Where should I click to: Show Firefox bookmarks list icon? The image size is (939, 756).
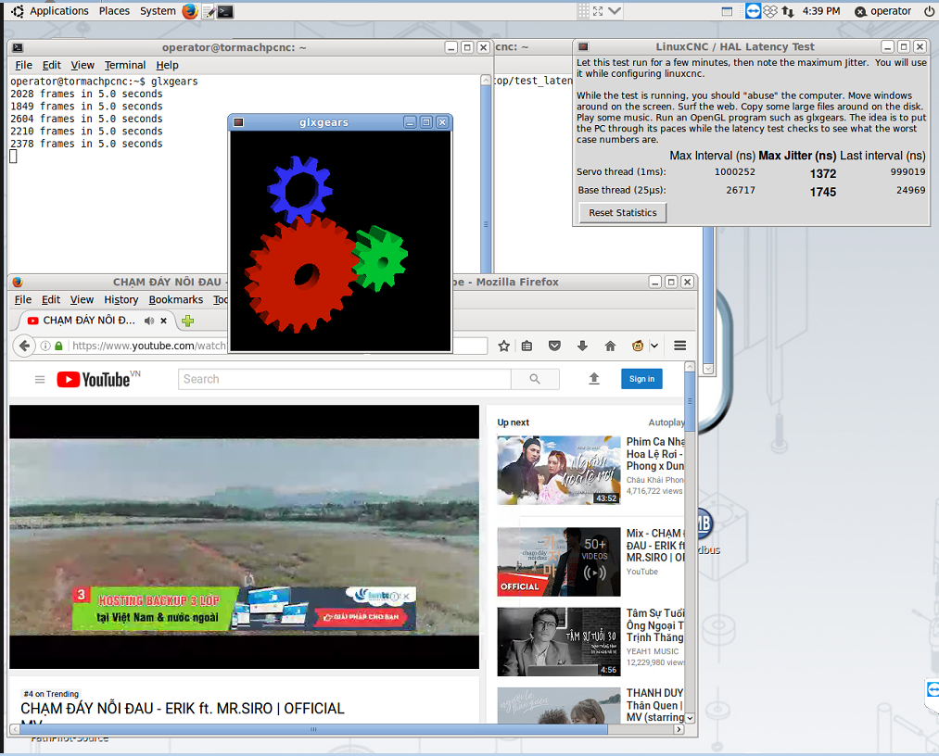click(x=527, y=346)
